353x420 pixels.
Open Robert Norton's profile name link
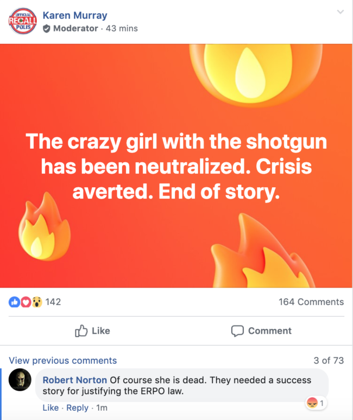tap(74, 379)
